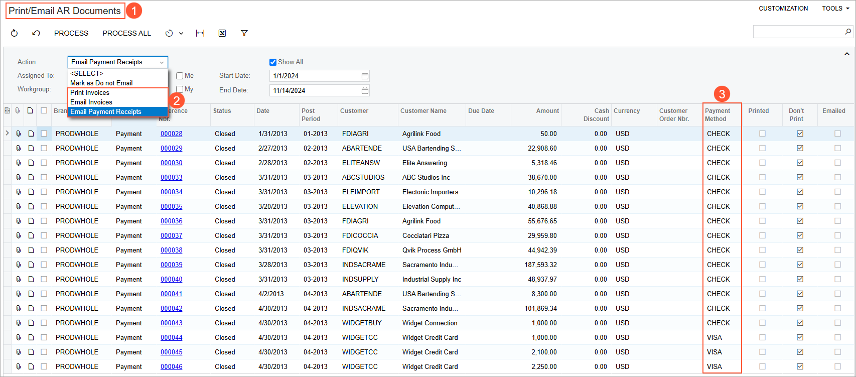
Task: Click the paperclip icon for payment 000038
Action: (18, 250)
